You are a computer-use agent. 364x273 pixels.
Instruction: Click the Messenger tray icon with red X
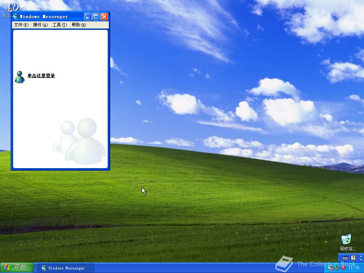(x=330, y=268)
